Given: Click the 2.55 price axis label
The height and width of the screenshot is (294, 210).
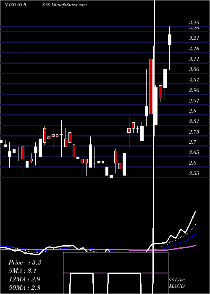Looking at the screenshot, I should tap(194, 173).
